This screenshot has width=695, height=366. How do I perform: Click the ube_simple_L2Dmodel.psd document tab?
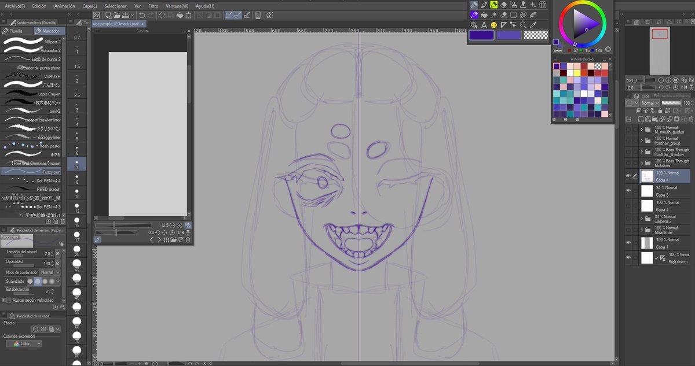tap(120, 24)
